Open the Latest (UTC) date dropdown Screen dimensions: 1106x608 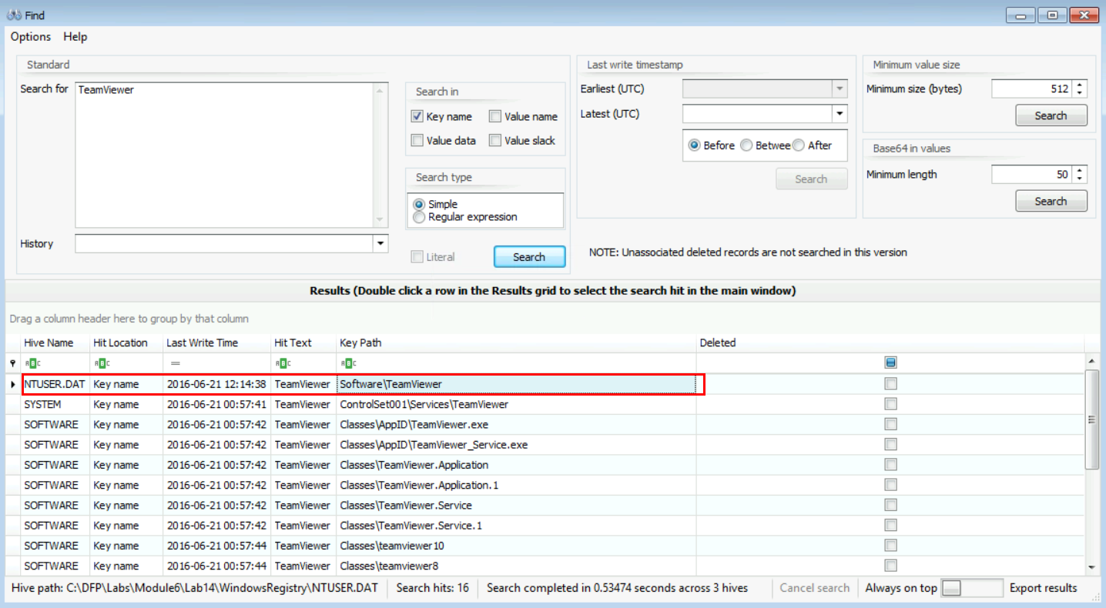point(840,115)
